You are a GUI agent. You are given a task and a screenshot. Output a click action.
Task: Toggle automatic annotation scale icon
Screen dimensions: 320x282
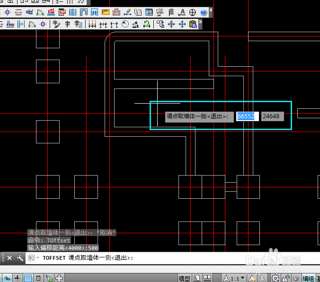[262, 278]
